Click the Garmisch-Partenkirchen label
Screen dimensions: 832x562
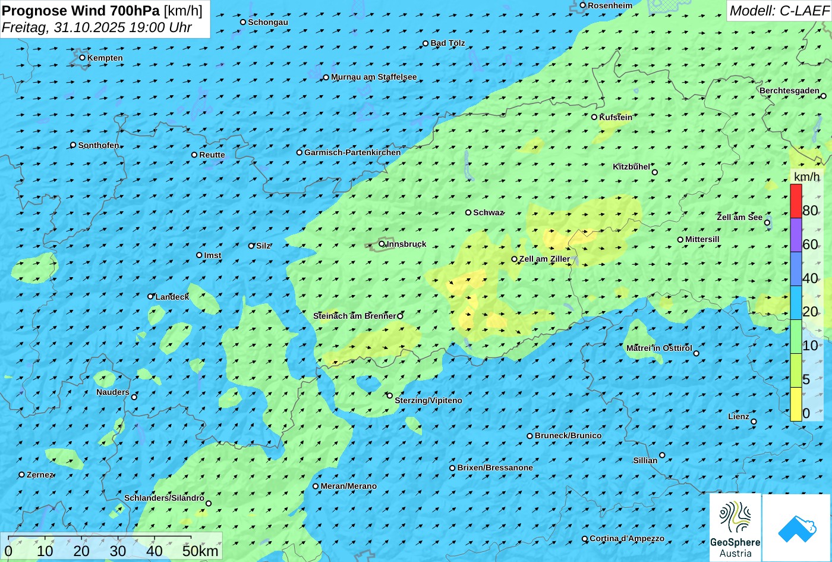352,152
